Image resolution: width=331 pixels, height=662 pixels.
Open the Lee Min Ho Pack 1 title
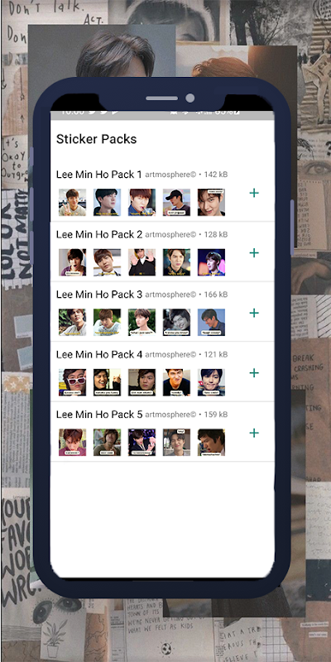[x=99, y=175]
